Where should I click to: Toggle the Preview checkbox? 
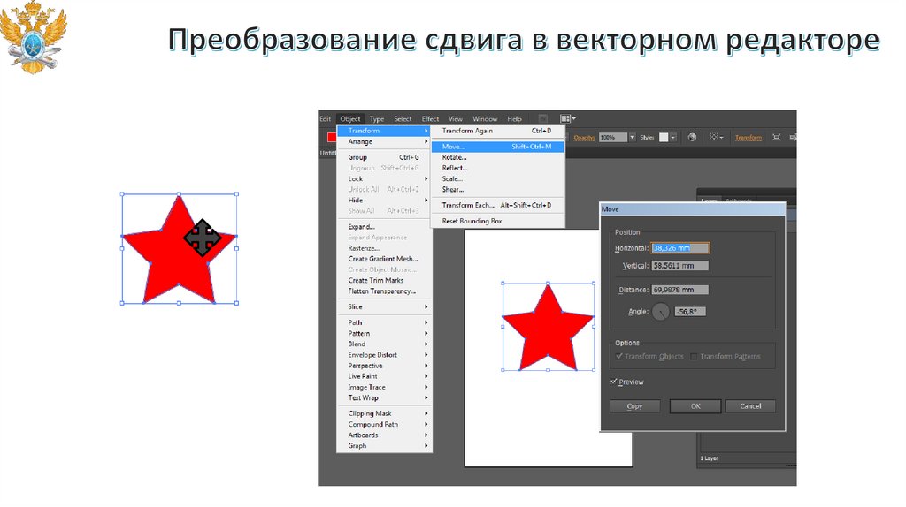point(614,382)
